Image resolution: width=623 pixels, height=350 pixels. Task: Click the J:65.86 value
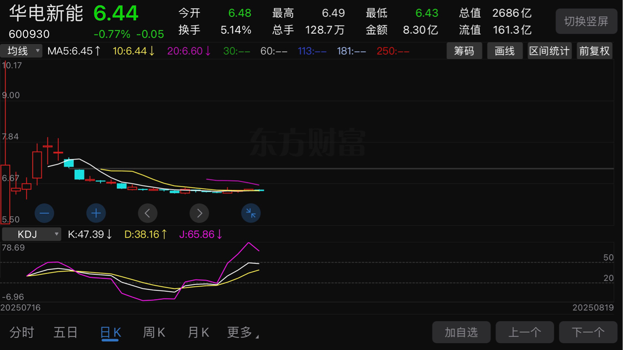[x=201, y=234]
